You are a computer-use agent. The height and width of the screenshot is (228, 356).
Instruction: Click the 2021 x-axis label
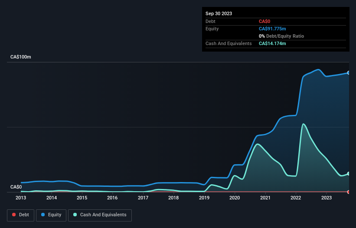tap(265, 198)
